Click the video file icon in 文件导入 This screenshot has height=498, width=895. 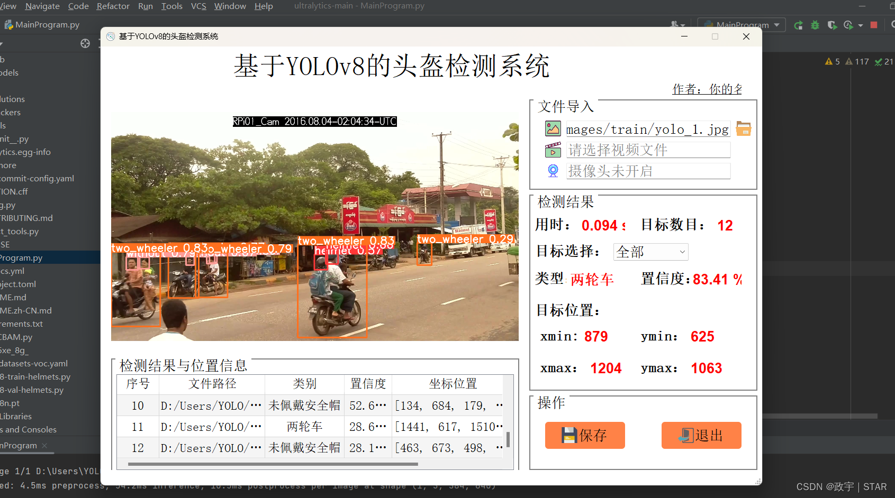tap(553, 150)
